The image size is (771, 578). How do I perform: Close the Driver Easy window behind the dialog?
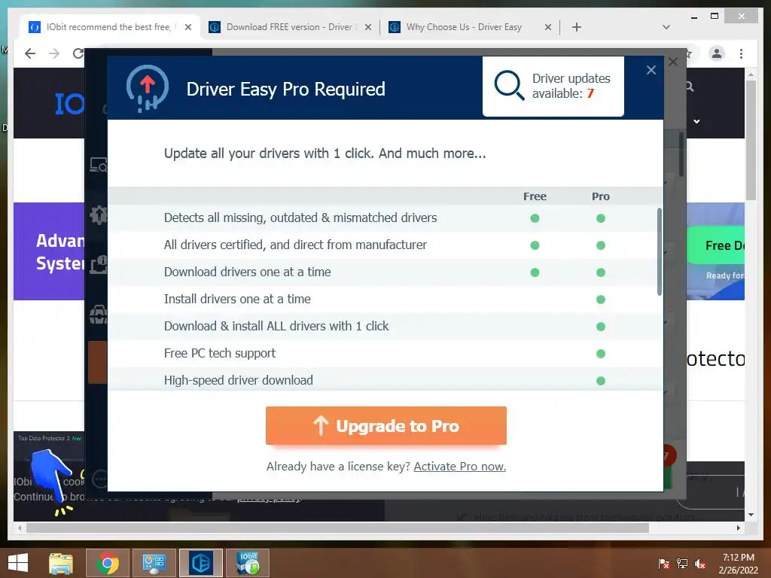(673, 62)
